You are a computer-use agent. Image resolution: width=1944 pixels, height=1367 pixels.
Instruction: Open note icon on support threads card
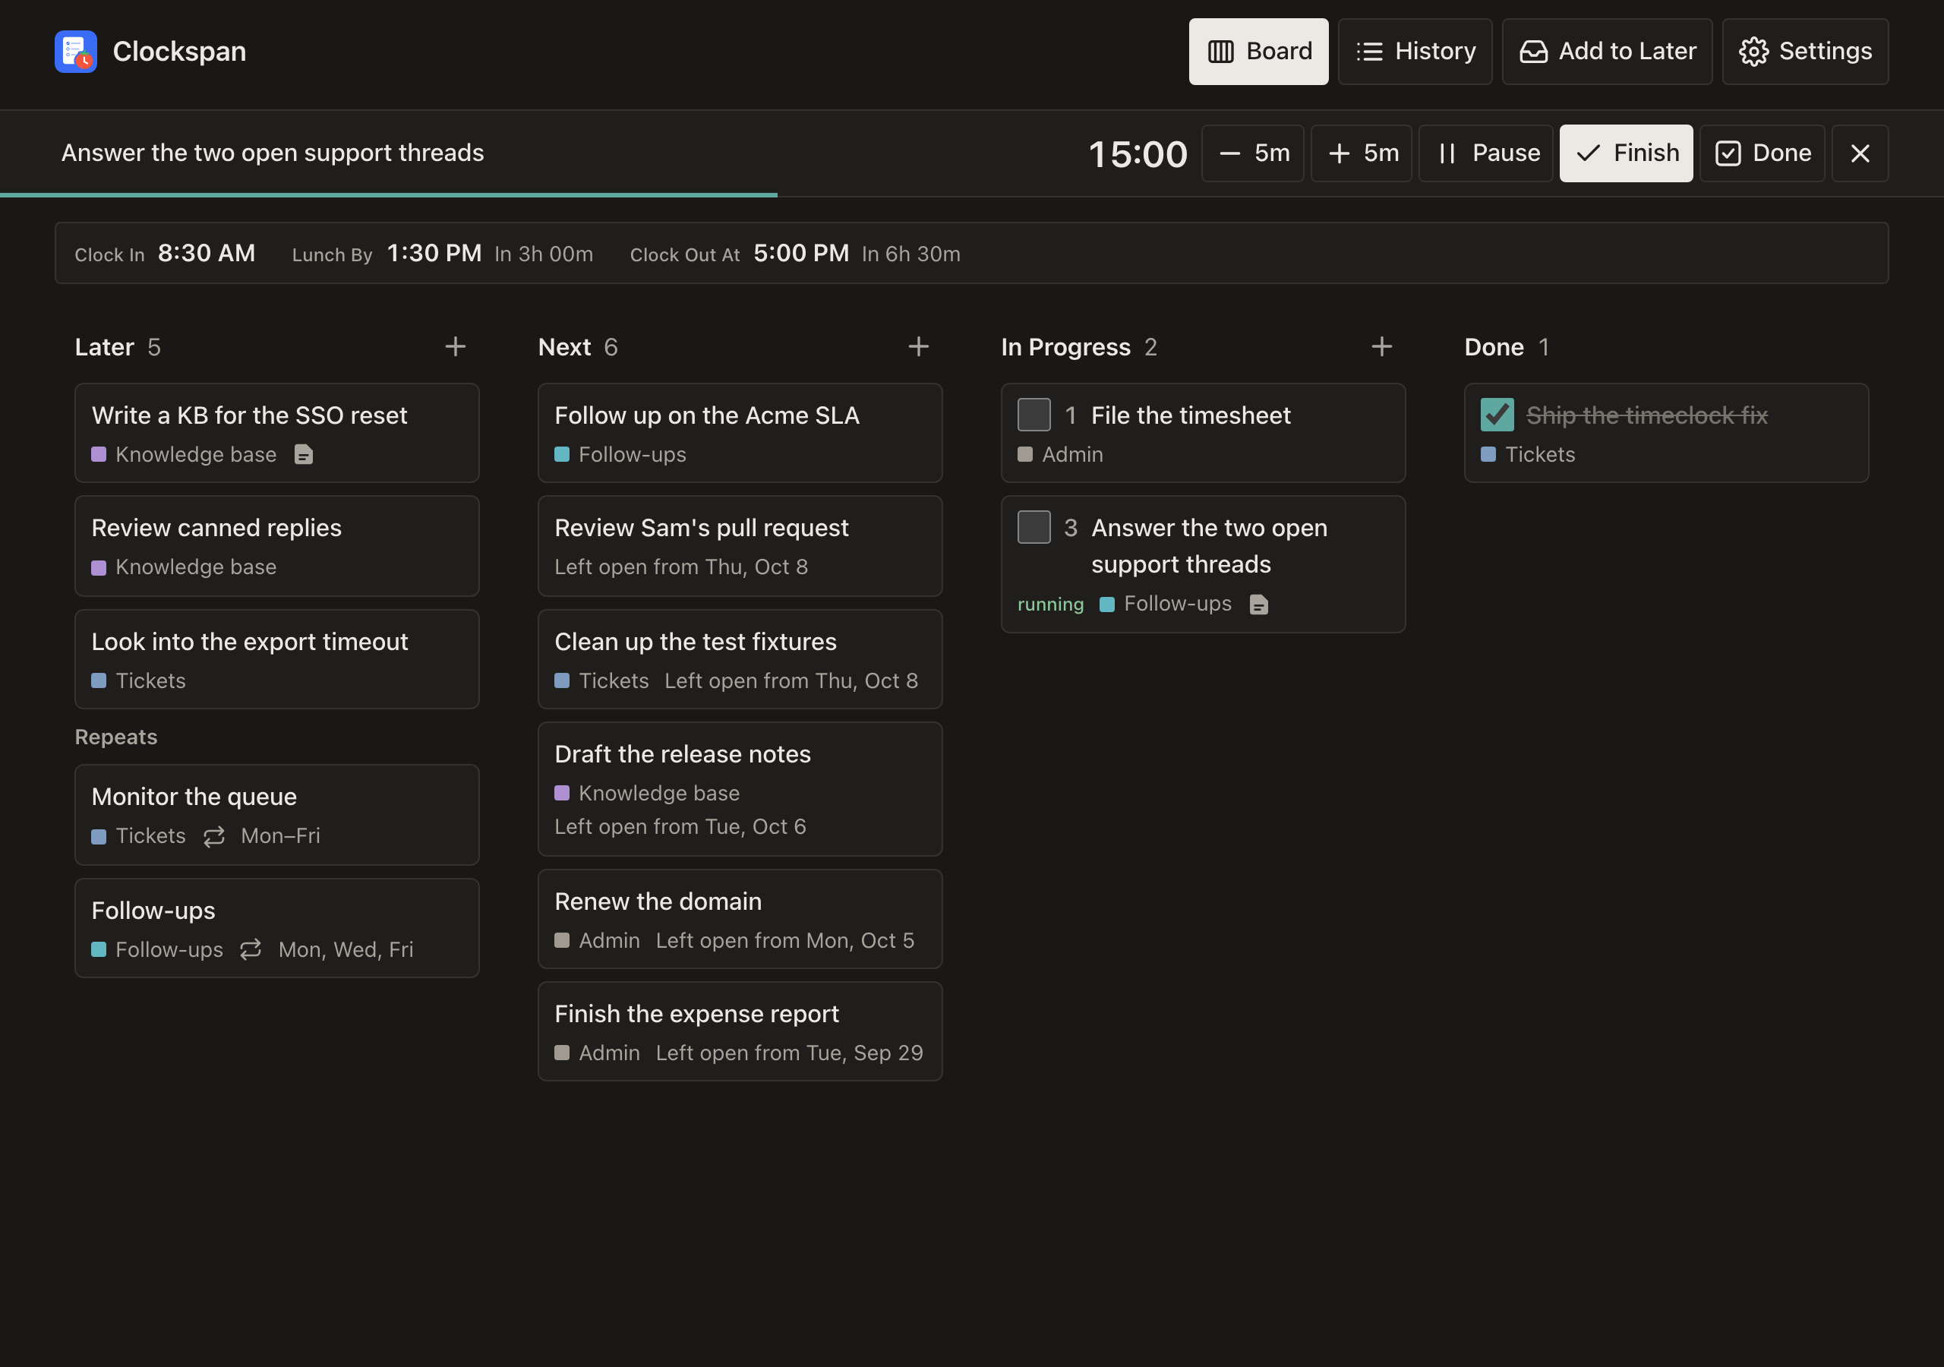[1259, 604]
